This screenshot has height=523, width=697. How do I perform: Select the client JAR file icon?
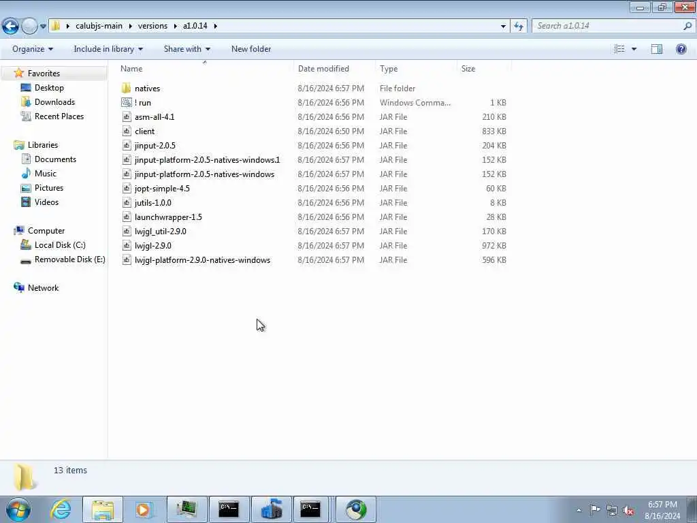point(127,131)
